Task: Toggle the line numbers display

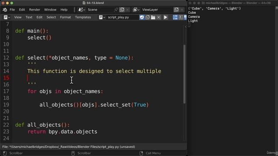Action: pyautogui.click(x=175, y=17)
